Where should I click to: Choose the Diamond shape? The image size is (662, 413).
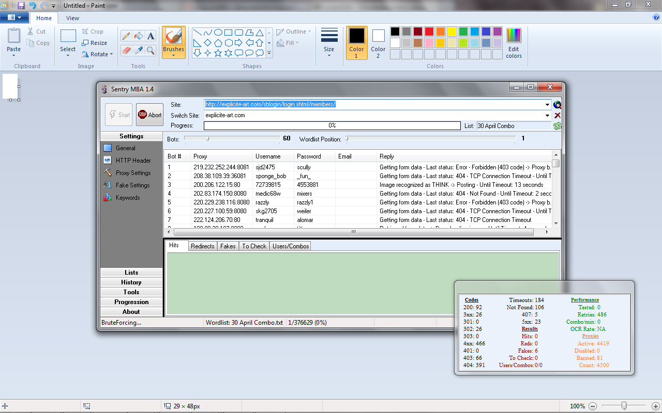click(207, 42)
